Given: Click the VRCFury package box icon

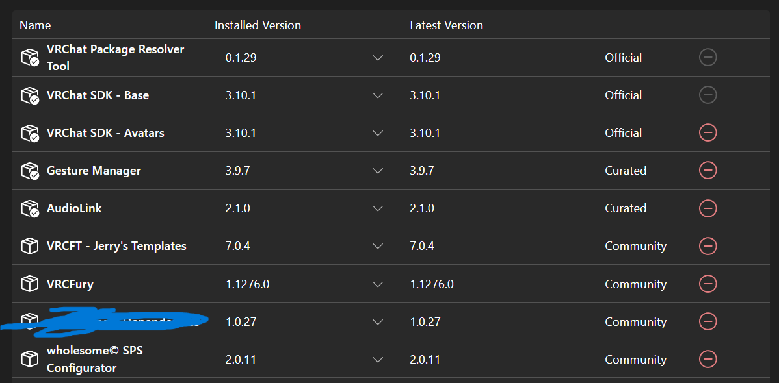Looking at the screenshot, I should tap(30, 284).
